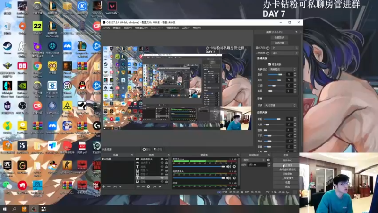Click the OBS icon on the taskbar
The image size is (378, 213).
click(x=34, y=209)
